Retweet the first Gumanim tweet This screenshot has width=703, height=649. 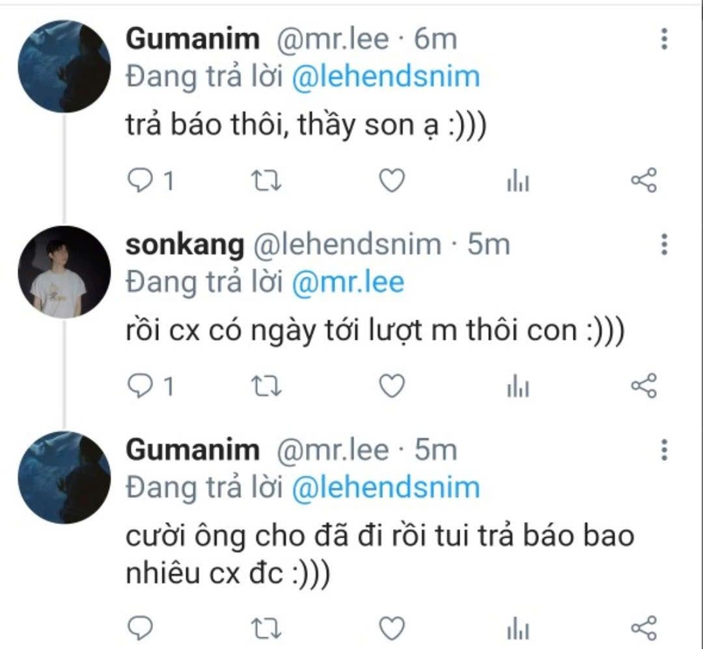(x=266, y=181)
